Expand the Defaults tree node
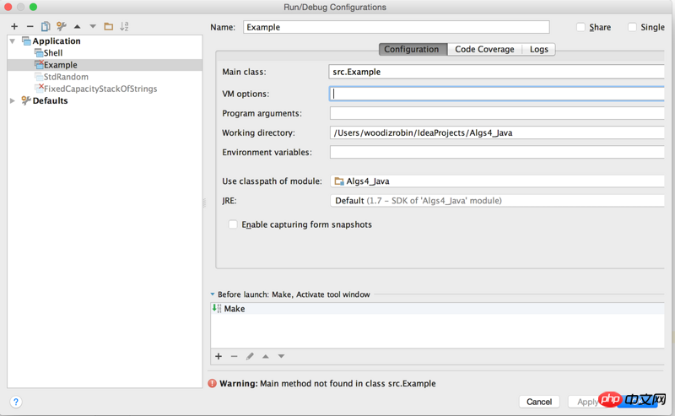 pyautogui.click(x=13, y=100)
